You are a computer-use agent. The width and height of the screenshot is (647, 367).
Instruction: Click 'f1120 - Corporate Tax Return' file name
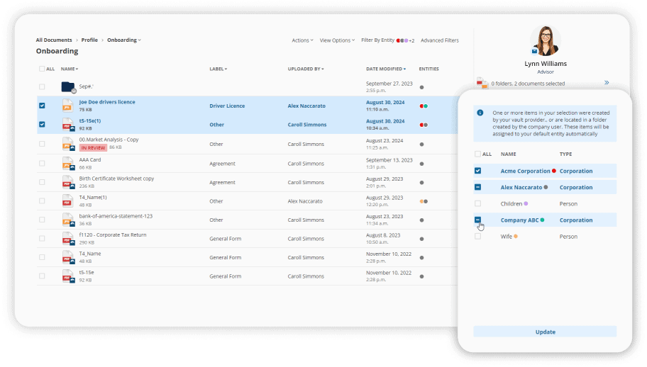click(x=113, y=235)
